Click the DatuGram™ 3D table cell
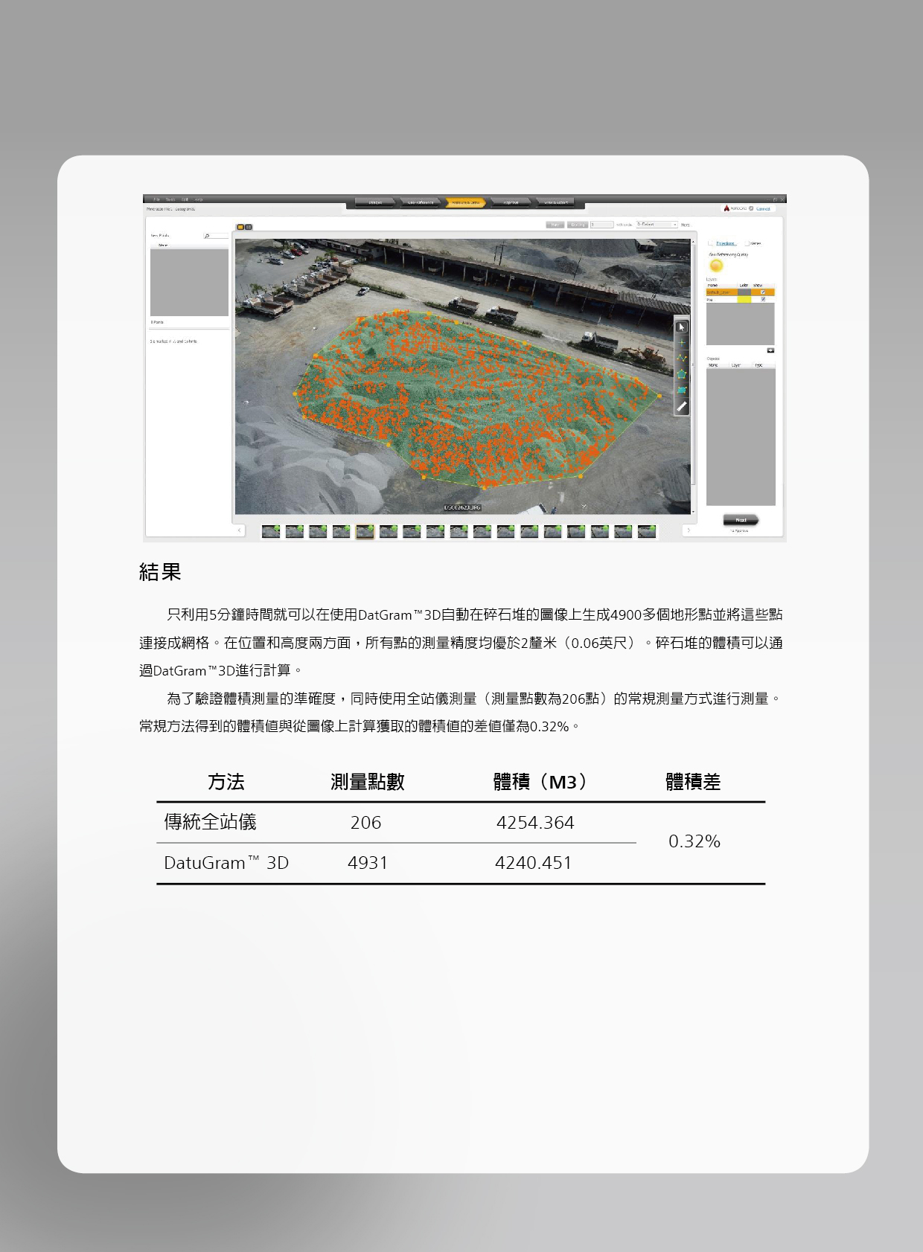This screenshot has width=923, height=1252. [x=226, y=863]
